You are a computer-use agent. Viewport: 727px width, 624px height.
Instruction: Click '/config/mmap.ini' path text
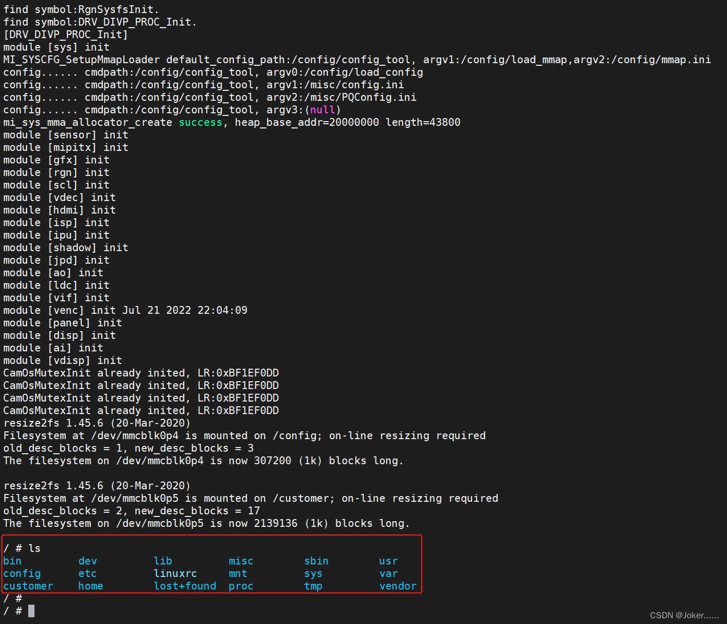tap(664, 60)
